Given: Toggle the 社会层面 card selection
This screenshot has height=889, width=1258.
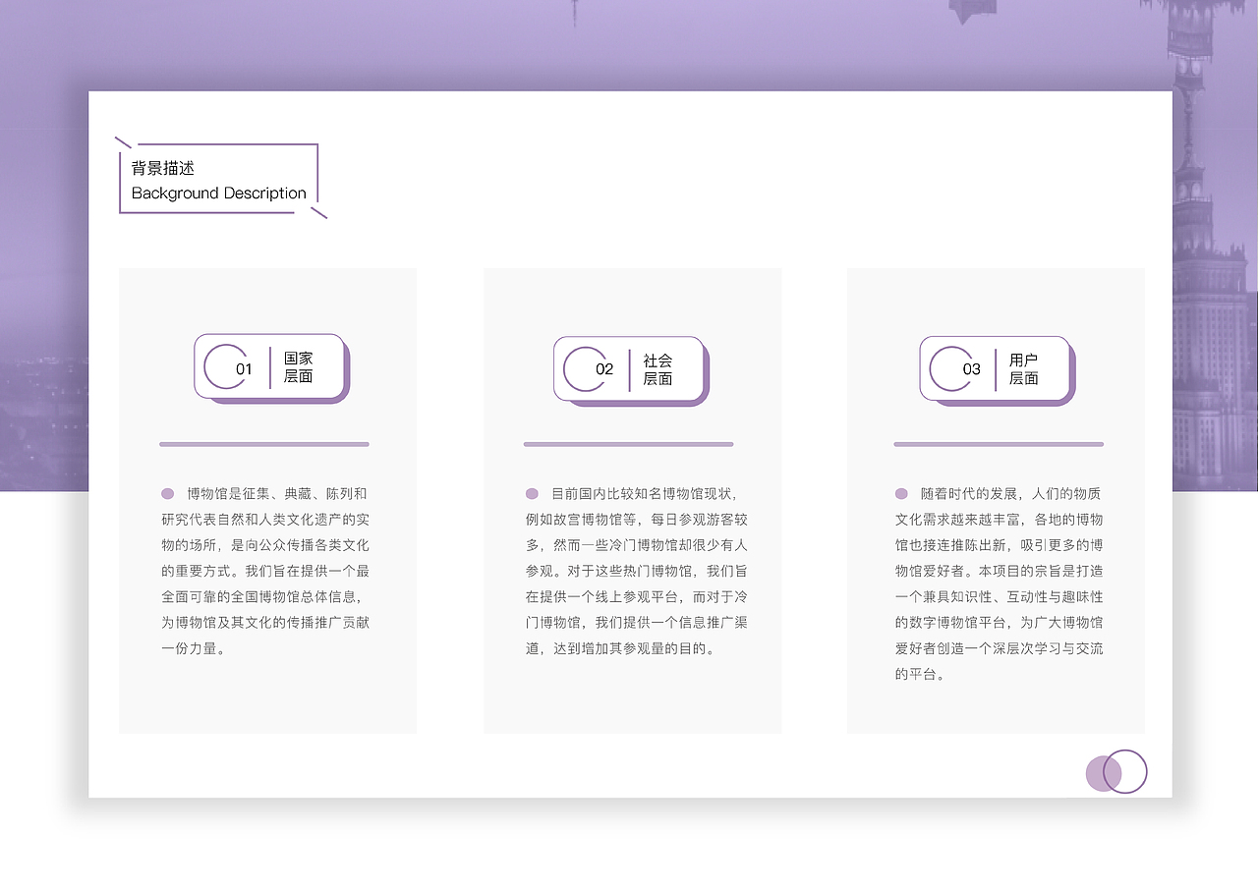Looking at the screenshot, I should click(632, 500).
